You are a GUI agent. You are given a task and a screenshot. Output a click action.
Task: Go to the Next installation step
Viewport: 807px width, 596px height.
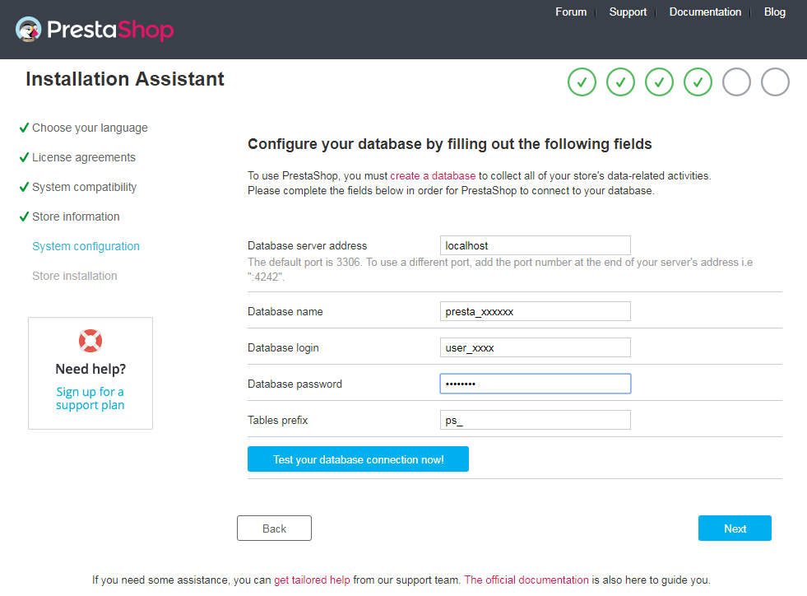pyautogui.click(x=735, y=528)
